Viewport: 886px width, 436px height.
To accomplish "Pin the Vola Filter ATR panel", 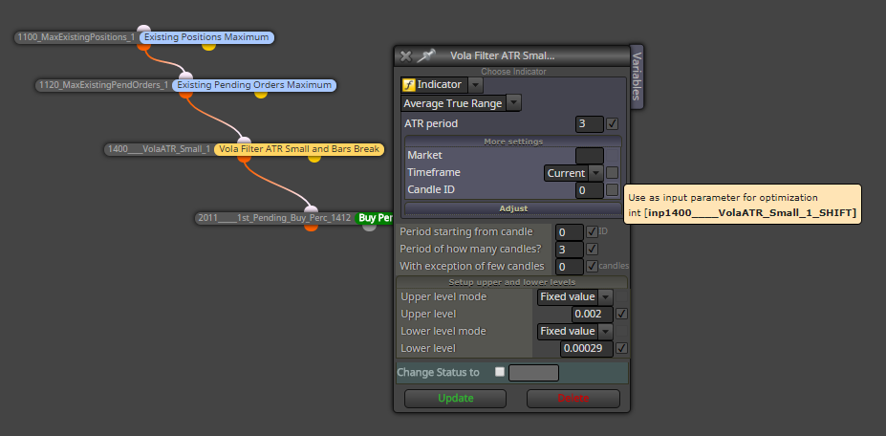I will 426,55.
